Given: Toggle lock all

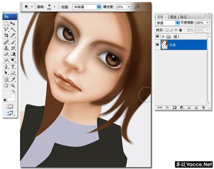Looking at the screenshot, I should [180, 30].
